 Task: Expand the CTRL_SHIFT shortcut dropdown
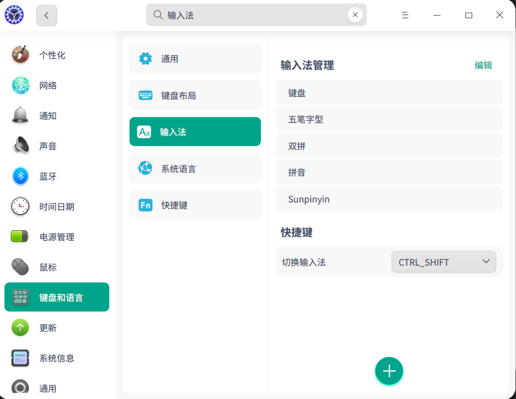coord(443,262)
